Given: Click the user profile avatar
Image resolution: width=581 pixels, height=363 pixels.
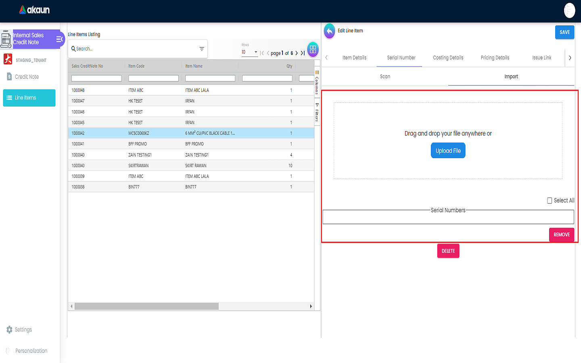Looking at the screenshot, I should tap(569, 10).
